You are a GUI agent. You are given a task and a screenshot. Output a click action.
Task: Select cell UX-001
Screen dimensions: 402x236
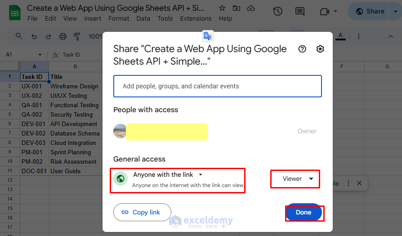(34, 87)
